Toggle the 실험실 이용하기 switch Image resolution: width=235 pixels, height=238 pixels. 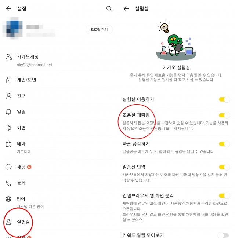click(x=224, y=99)
